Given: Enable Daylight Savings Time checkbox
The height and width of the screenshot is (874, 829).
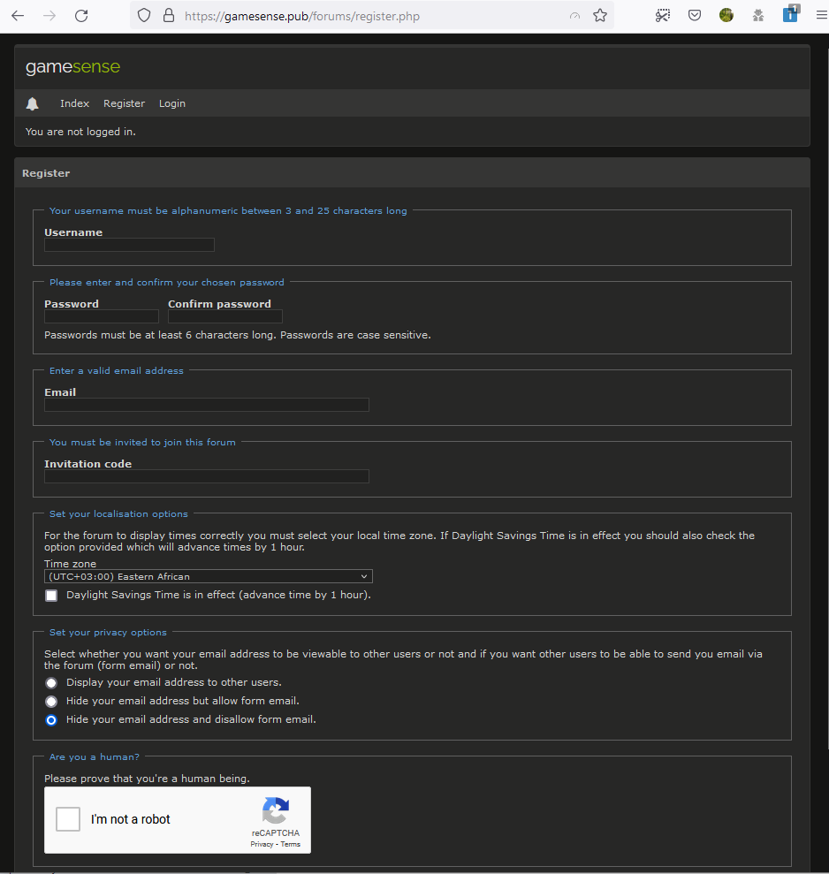Looking at the screenshot, I should pyautogui.click(x=50, y=595).
